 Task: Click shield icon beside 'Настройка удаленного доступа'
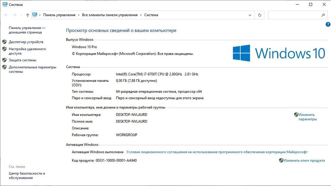coord(4,49)
